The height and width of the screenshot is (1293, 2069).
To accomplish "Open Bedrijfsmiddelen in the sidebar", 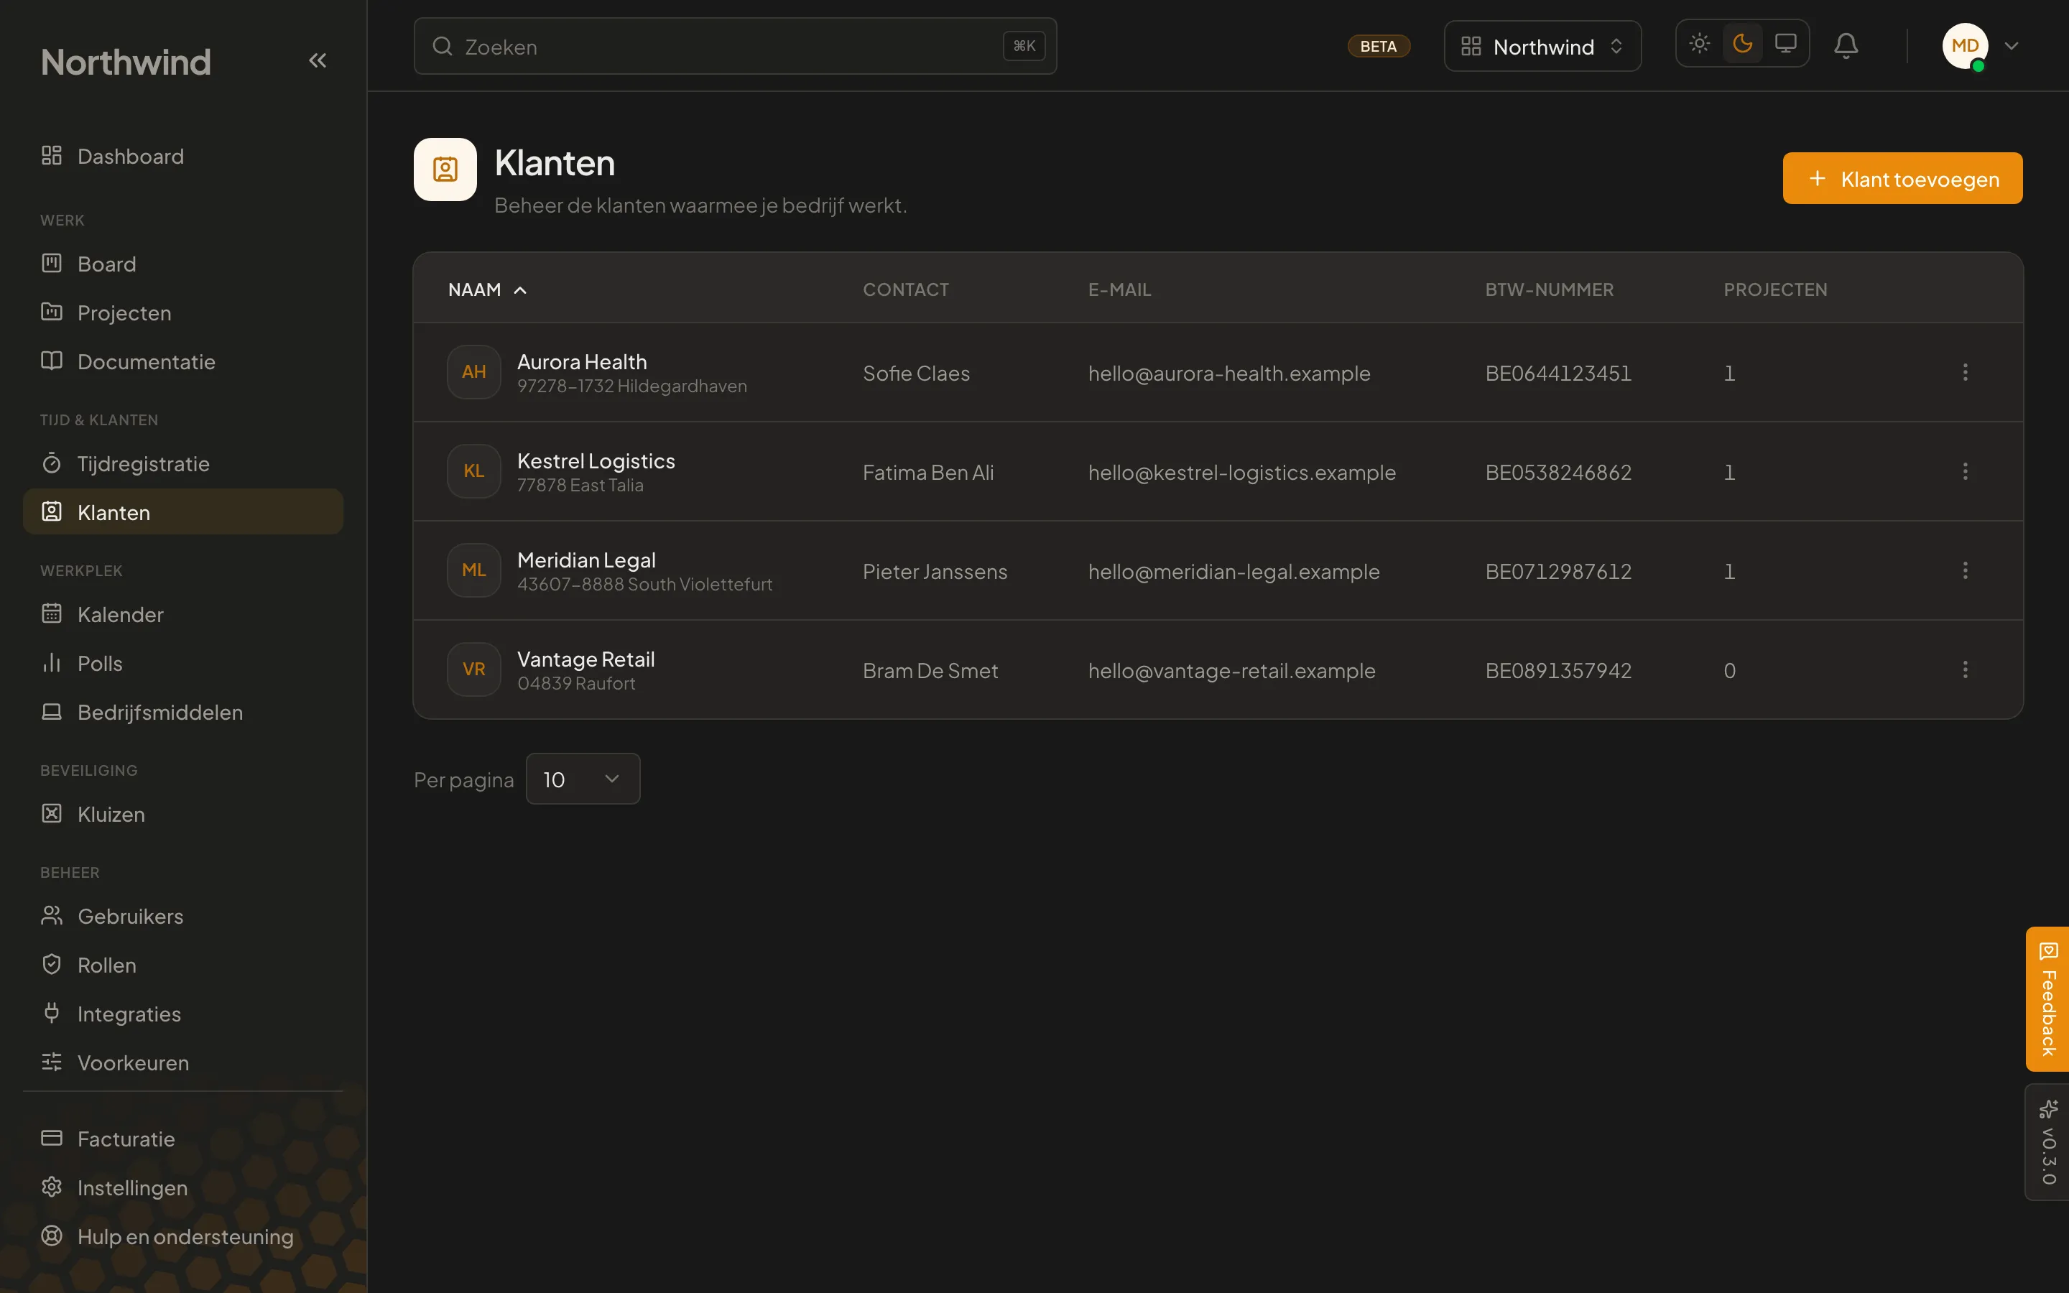I will tap(183, 711).
